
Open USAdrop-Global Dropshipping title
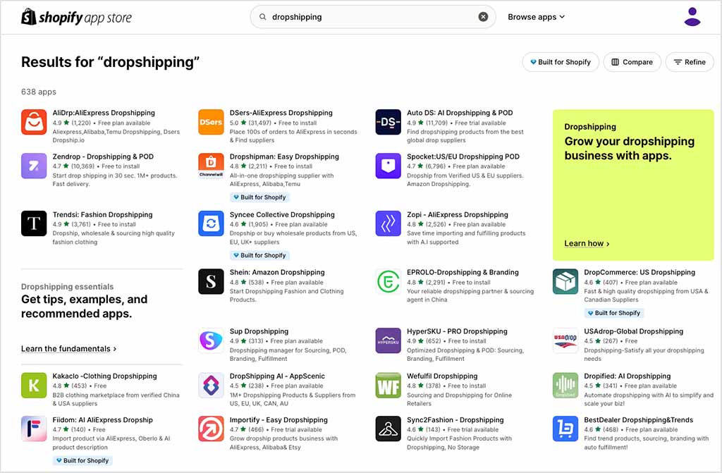tap(634, 331)
